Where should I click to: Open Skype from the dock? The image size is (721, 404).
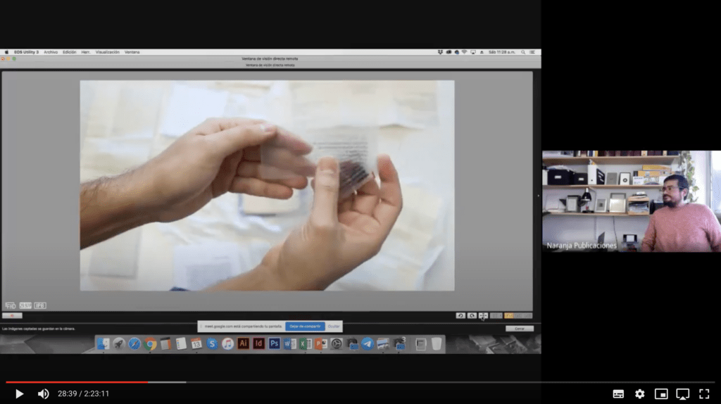[212, 343]
